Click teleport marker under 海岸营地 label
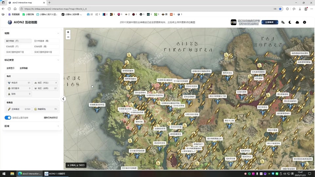The image size is (315, 177). [139, 127]
